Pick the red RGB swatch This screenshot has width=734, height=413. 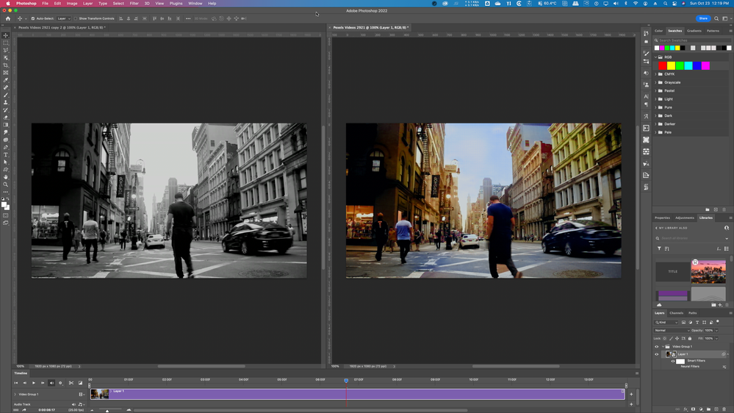point(662,65)
